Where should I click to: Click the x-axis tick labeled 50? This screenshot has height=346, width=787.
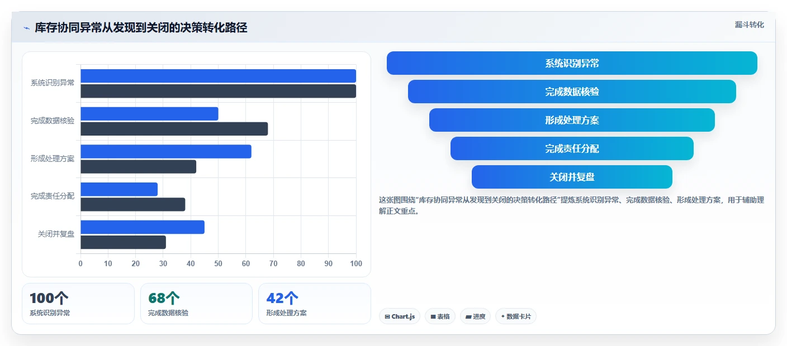(x=218, y=263)
